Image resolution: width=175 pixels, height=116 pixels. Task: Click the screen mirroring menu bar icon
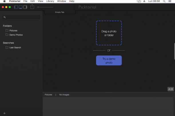(x=139, y=1)
